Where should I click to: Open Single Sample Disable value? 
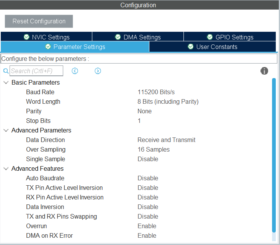click(x=148, y=159)
